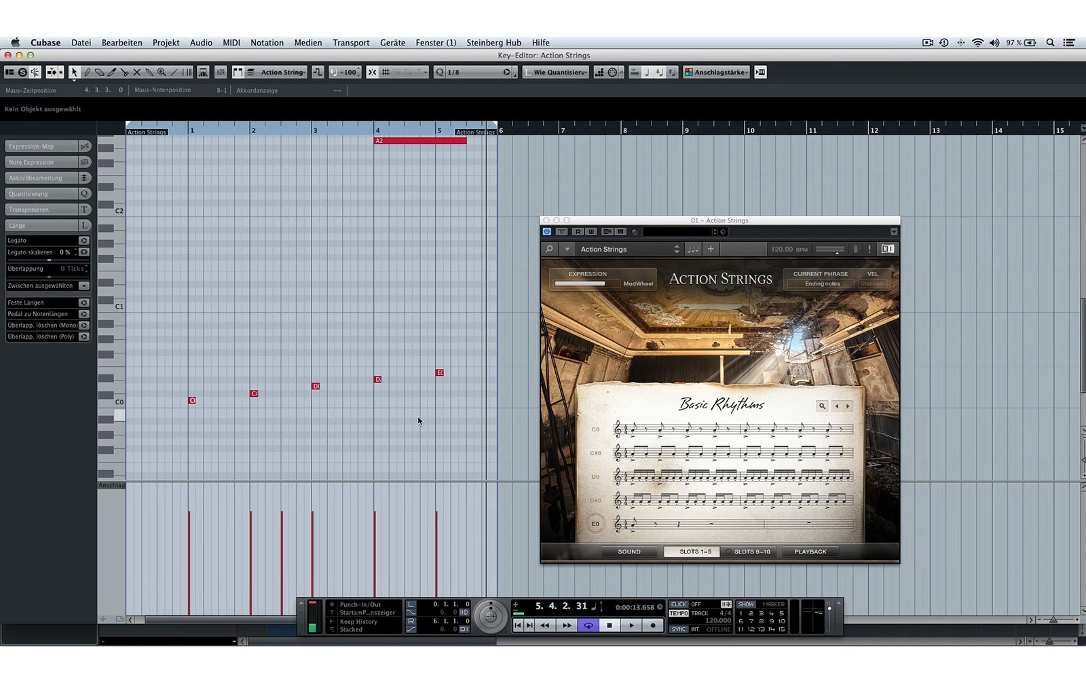The width and height of the screenshot is (1086, 683).
Task: Expand the Note Expression inspector section
Action: pyautogui.click(x=48, y=162)
